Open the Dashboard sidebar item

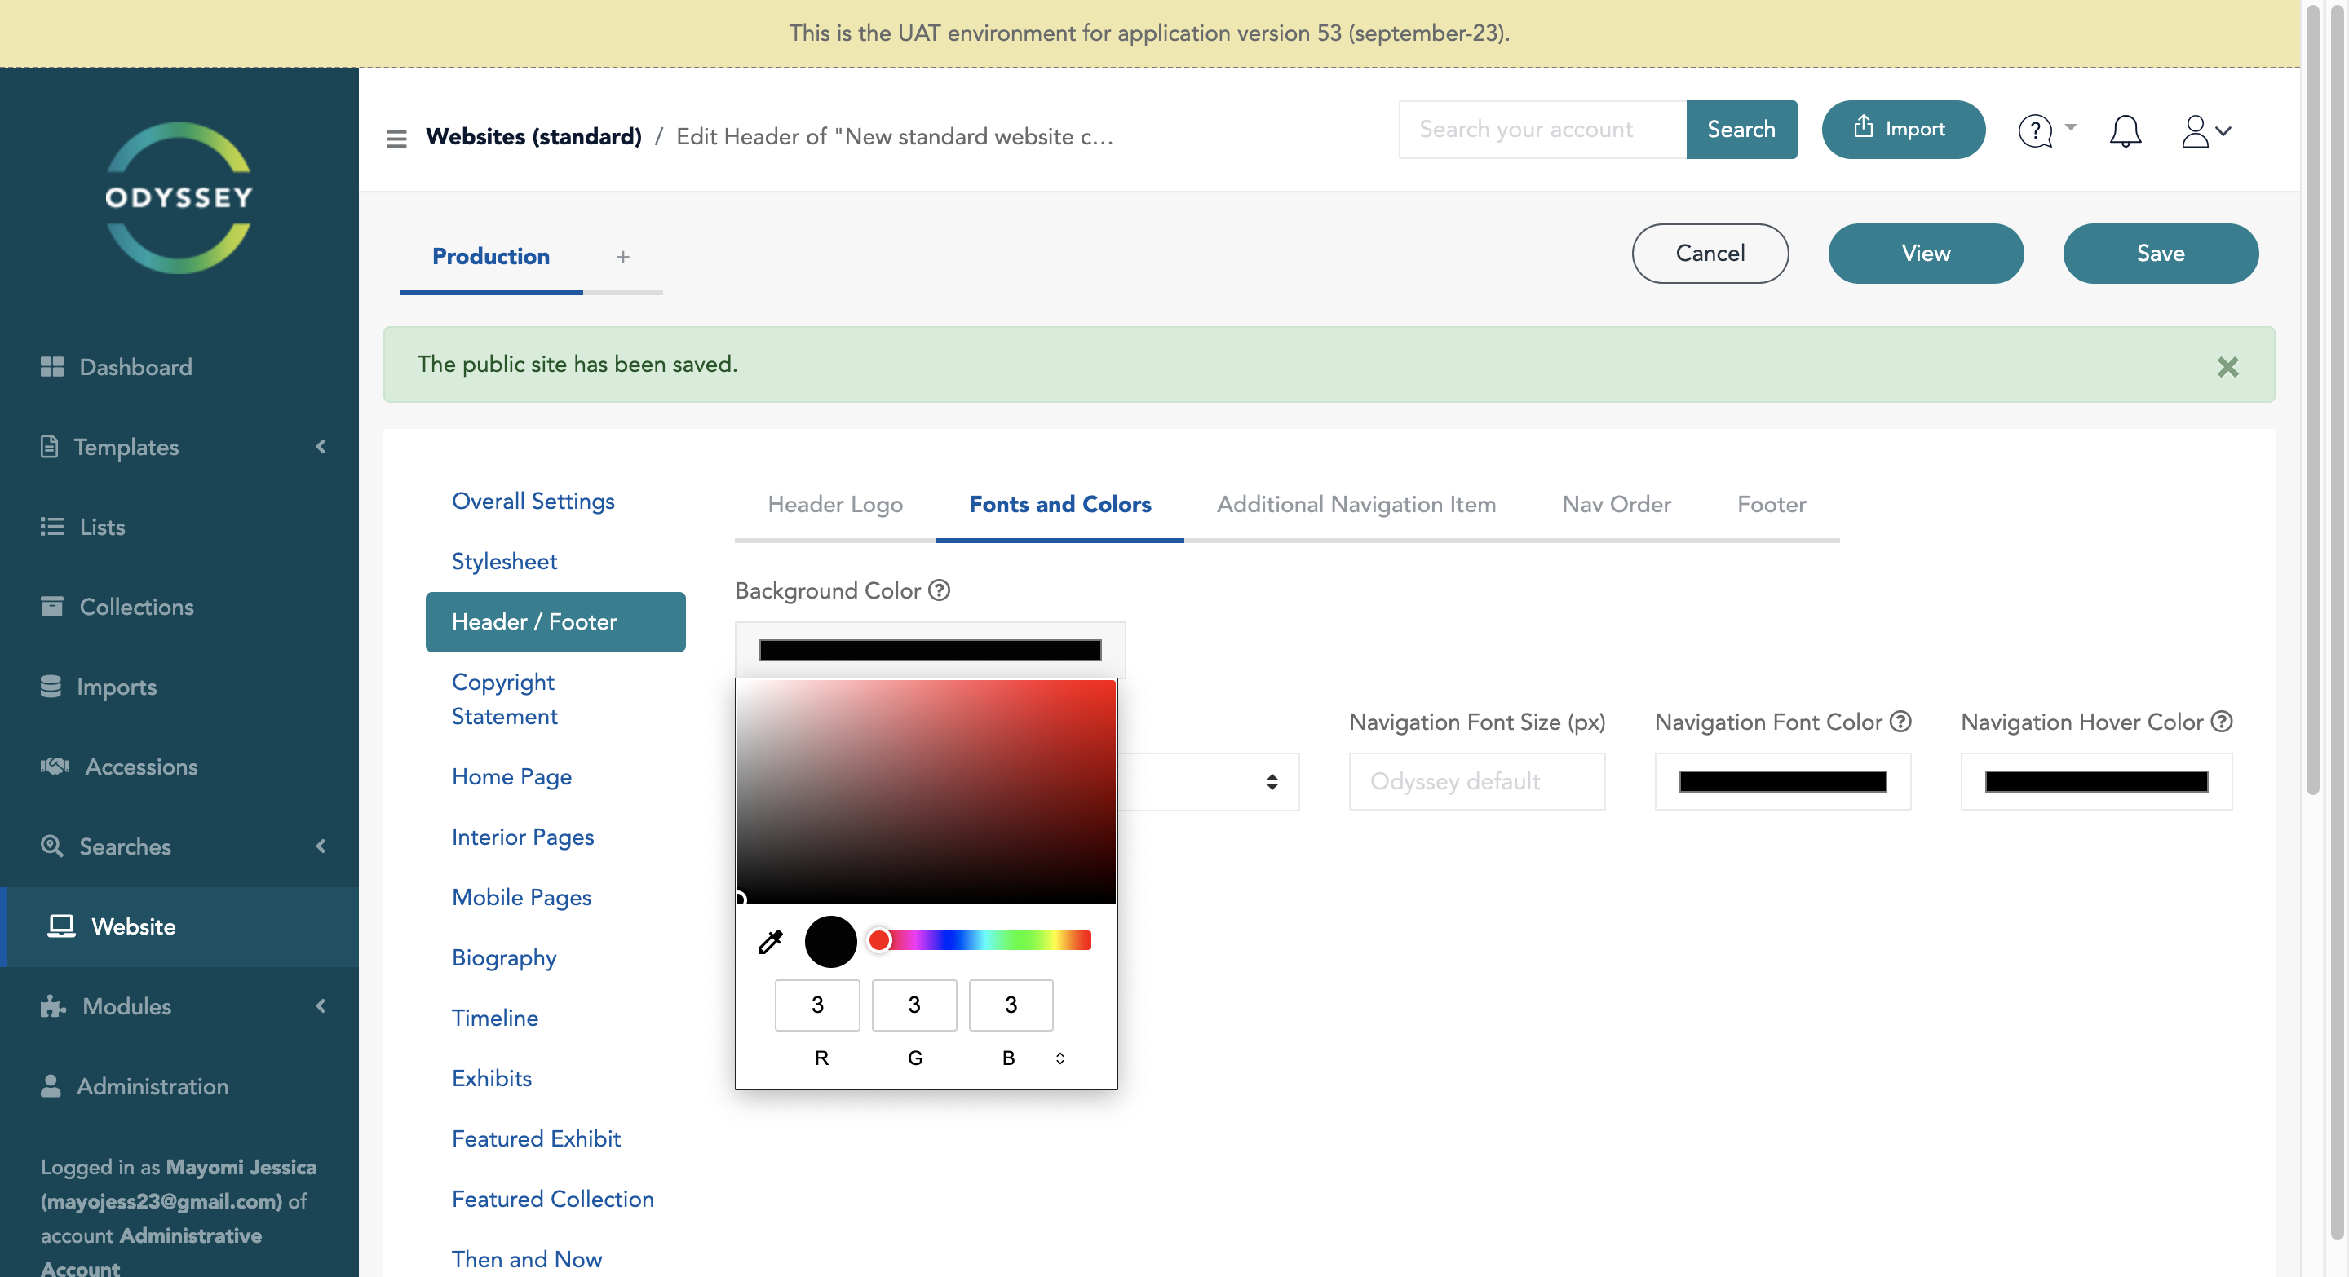135,366
